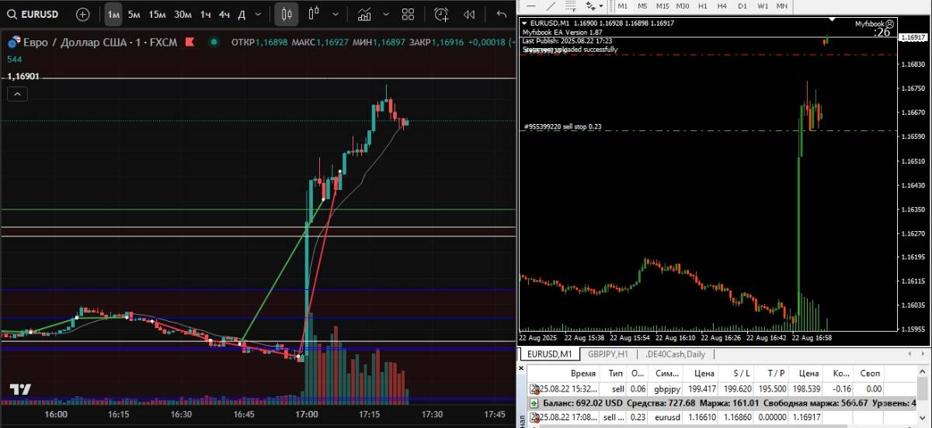Image resolution: width=932 pixels, height=428 pixels.
Task: Add a symbol with the plus-circle icon
Action: 82,14
